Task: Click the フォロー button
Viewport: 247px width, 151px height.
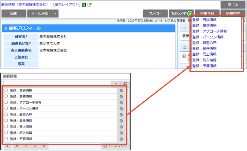Action: coord(156,13)
